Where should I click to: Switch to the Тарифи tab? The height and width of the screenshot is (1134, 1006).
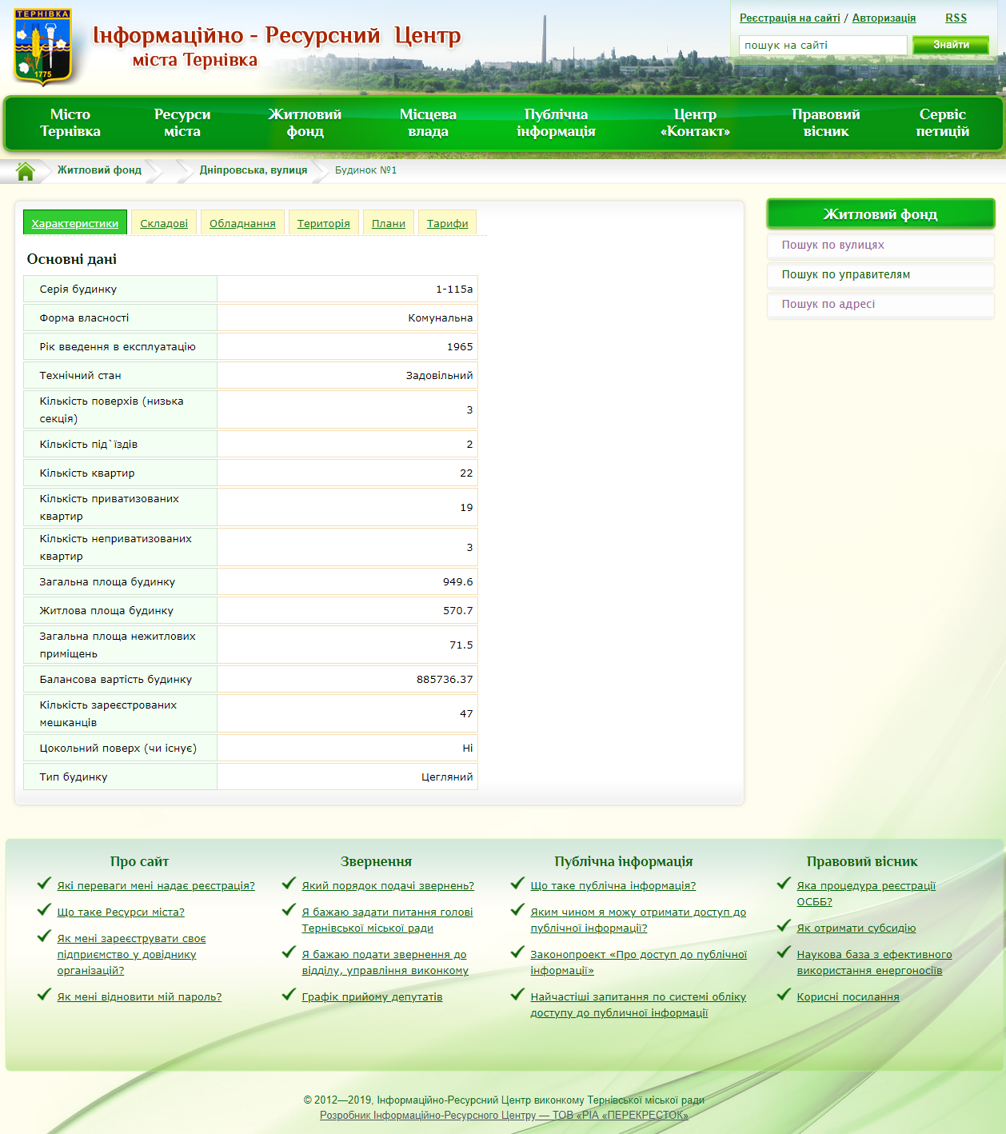click(x=448, y=223)
